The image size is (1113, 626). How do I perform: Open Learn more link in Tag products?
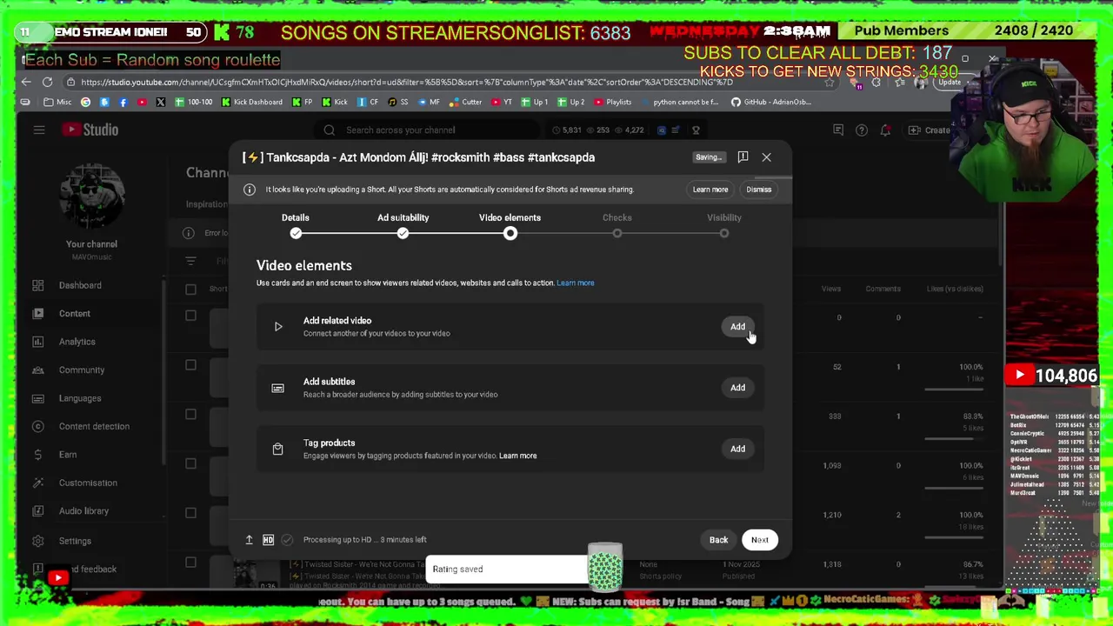tap(518, 456)
